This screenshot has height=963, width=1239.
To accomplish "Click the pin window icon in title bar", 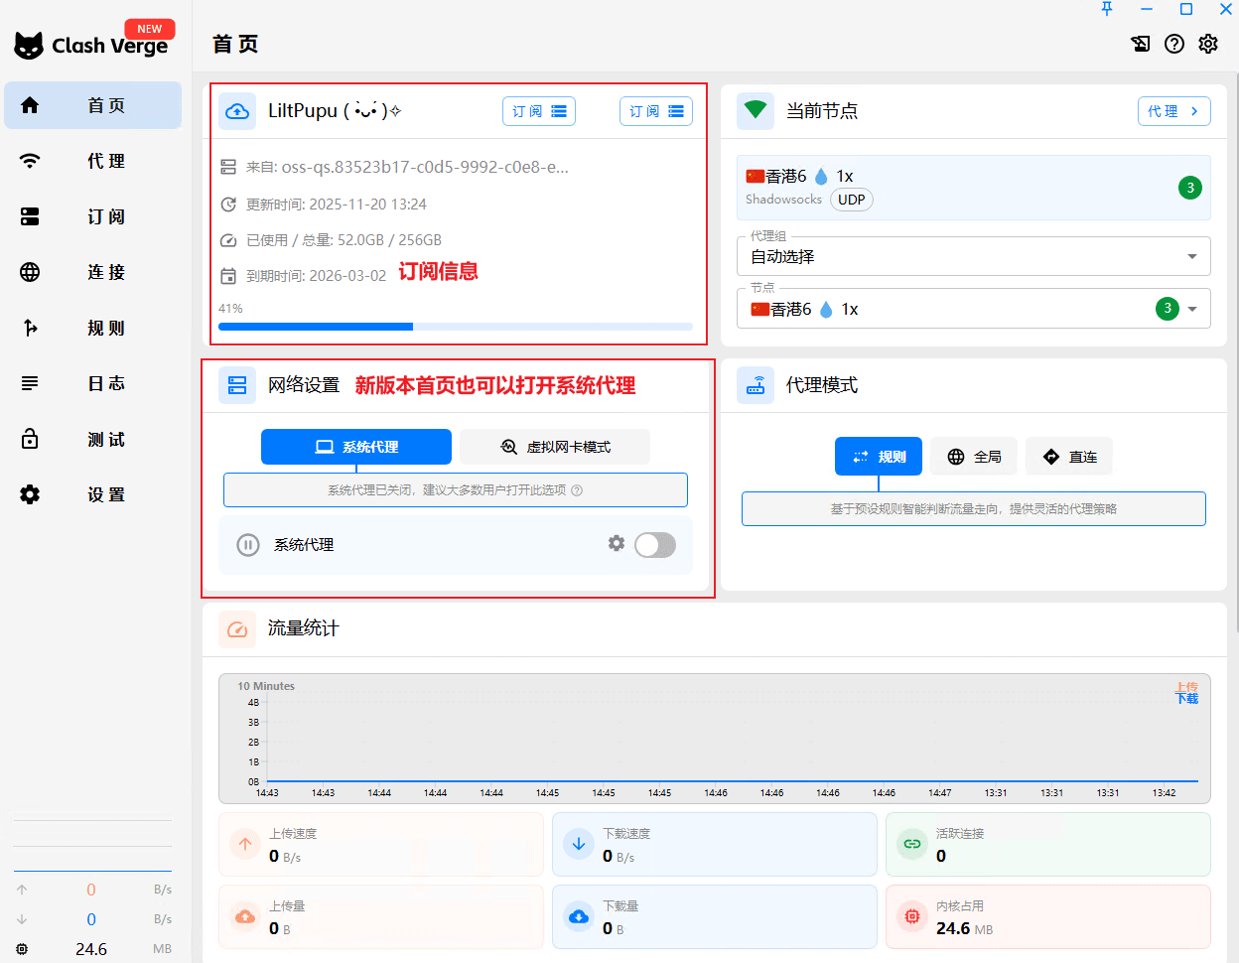I will (x=1107, y=9).
